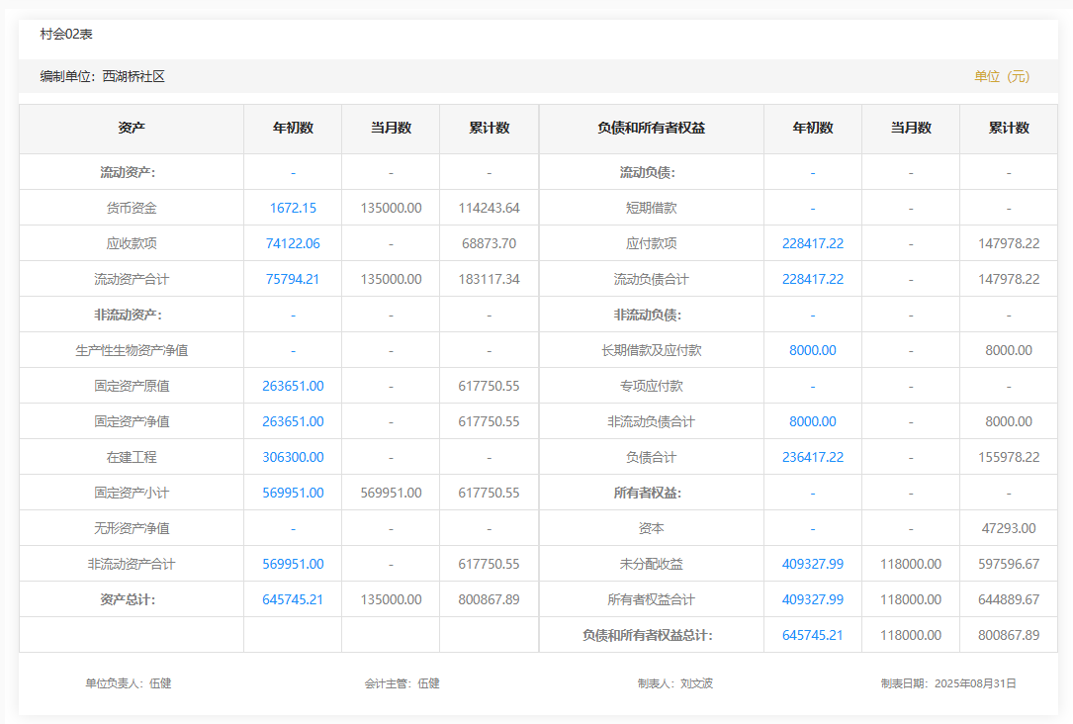Click the 应收款项 opening value 74122.06

293,243
